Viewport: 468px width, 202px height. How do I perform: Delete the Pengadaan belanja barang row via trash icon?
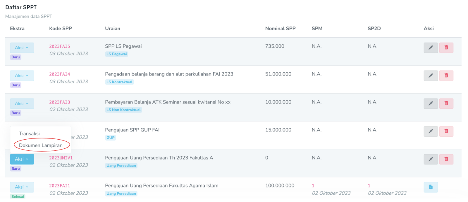pos(446,75)
